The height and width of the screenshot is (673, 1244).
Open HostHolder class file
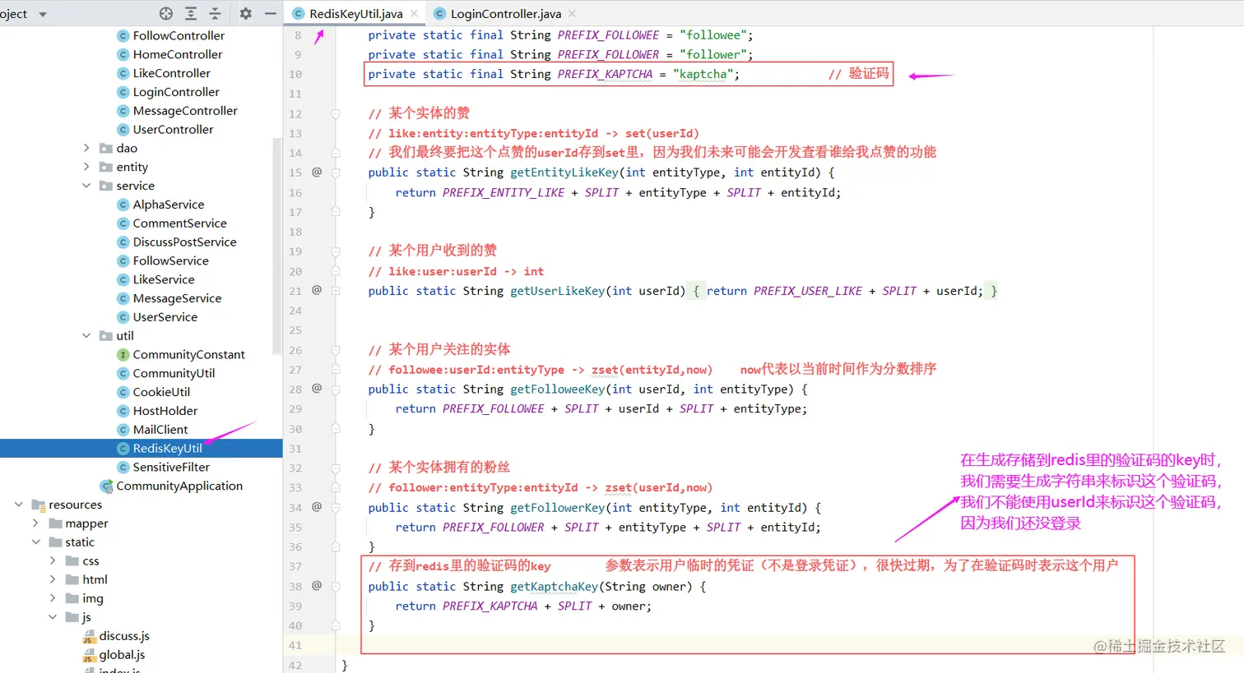165,411
